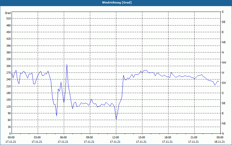This screenshot has height=145, width=232.
Task: Choose the 210 degree axis label
Action: point(8,86)
